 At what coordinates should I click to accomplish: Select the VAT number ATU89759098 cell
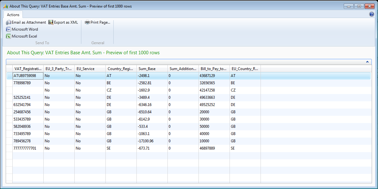click(x=28, y=76)
